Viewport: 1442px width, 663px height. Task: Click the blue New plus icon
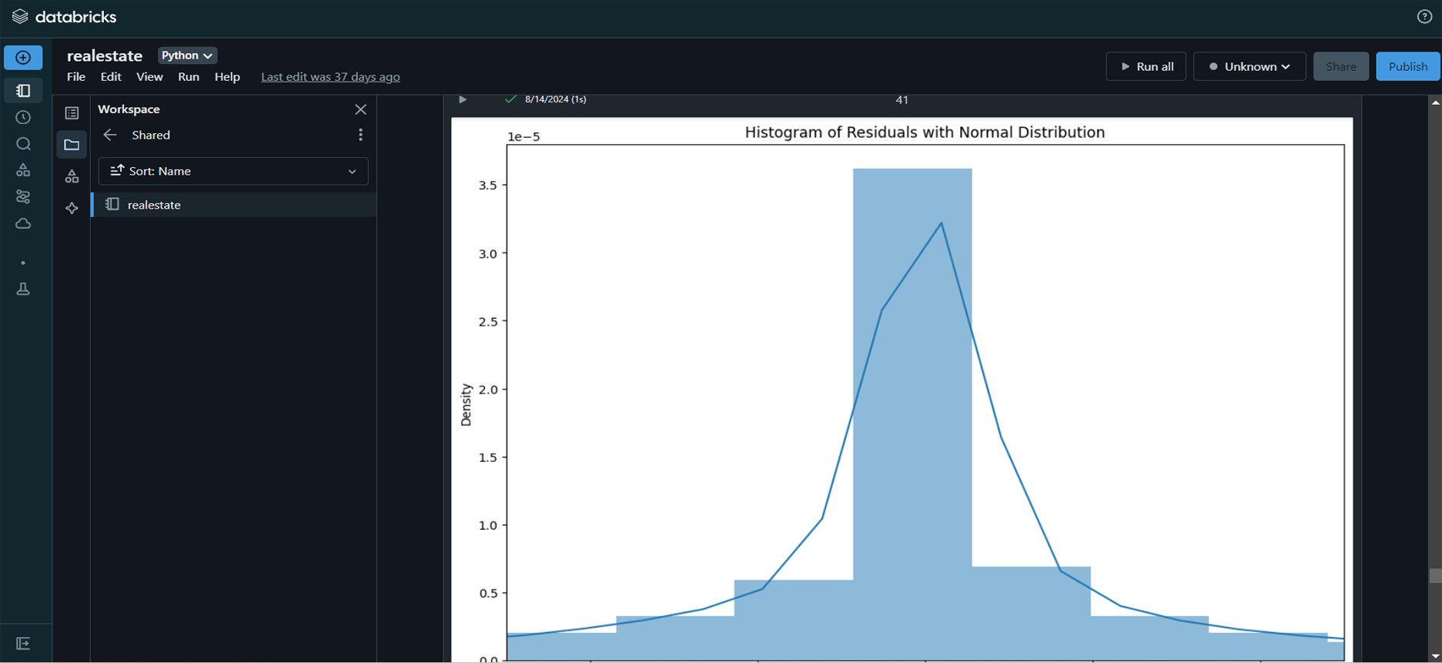pos(23,58)
